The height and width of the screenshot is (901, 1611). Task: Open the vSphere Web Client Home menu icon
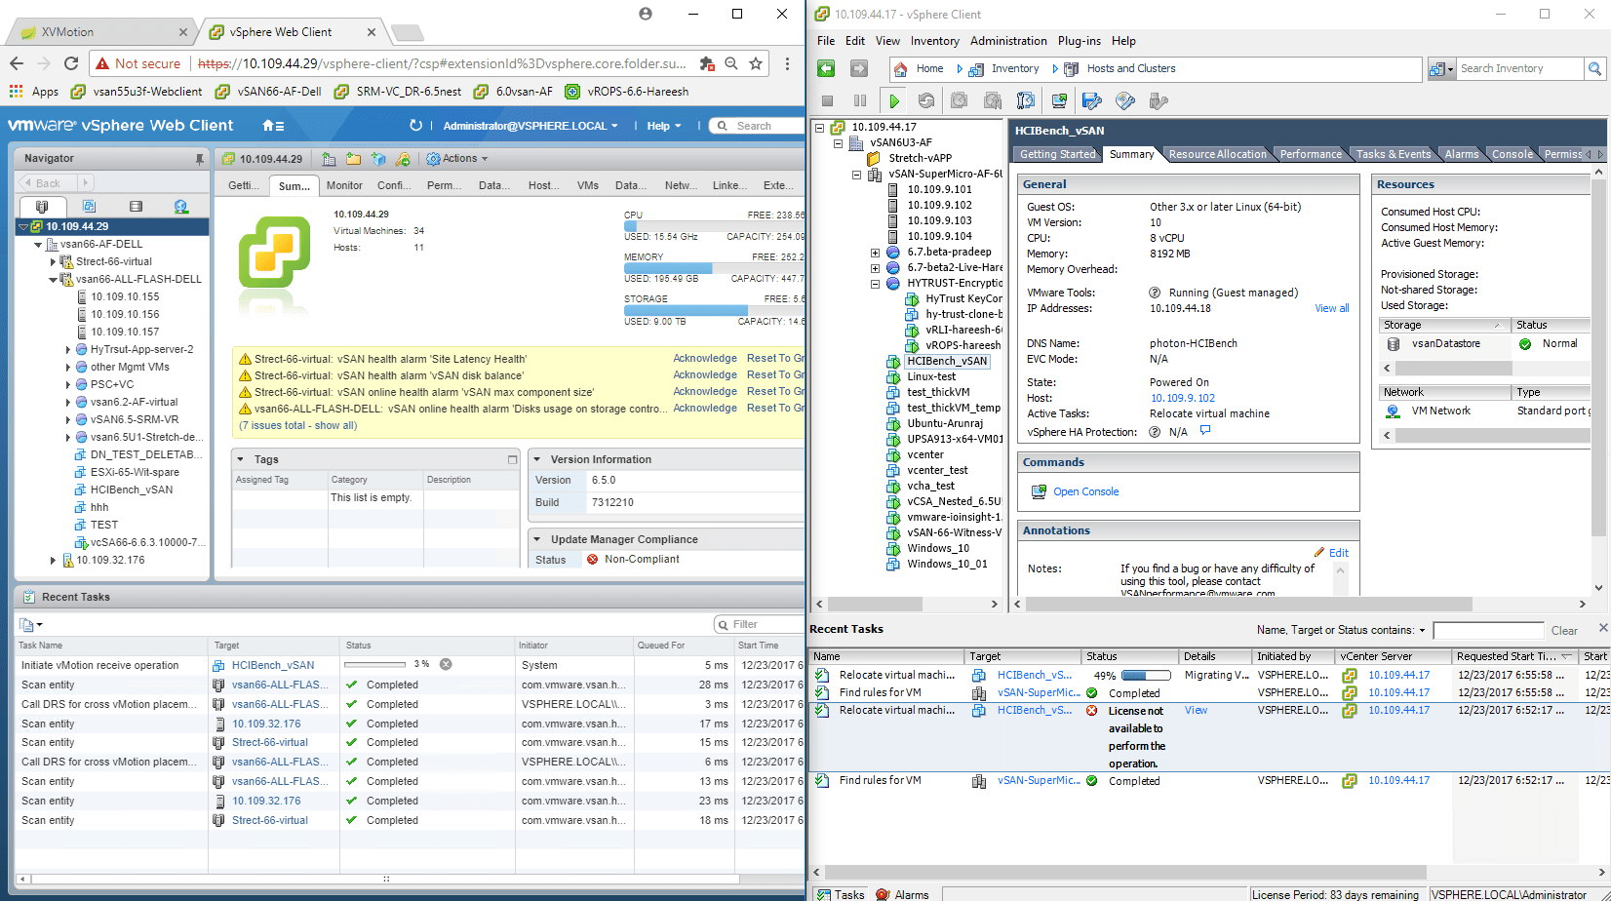pyautogui.click(x=273, y=126)
